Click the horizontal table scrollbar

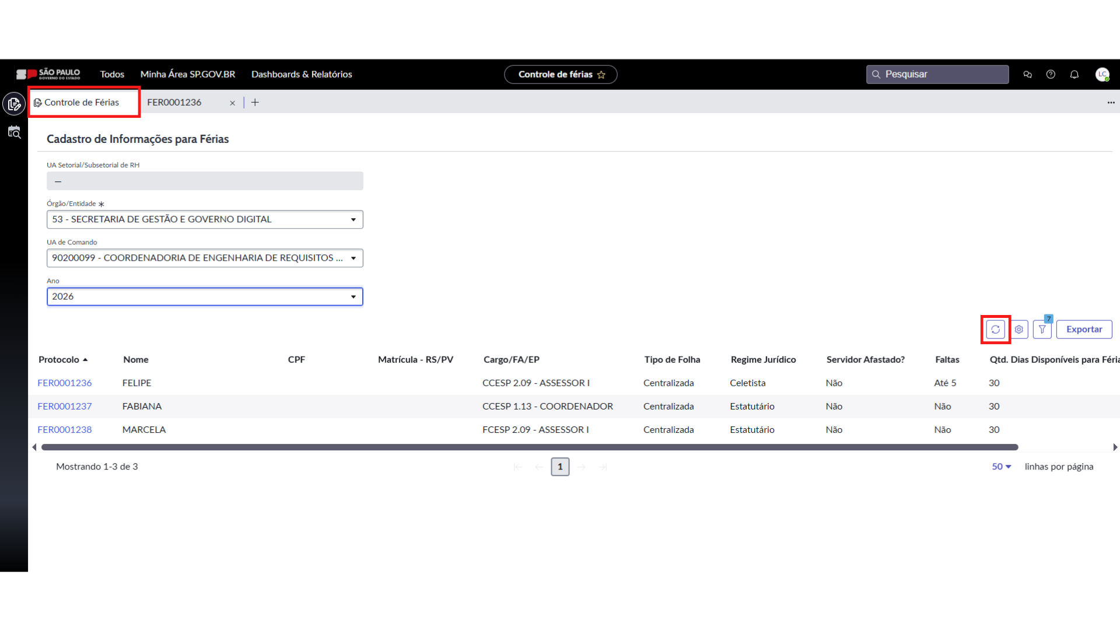529,447
